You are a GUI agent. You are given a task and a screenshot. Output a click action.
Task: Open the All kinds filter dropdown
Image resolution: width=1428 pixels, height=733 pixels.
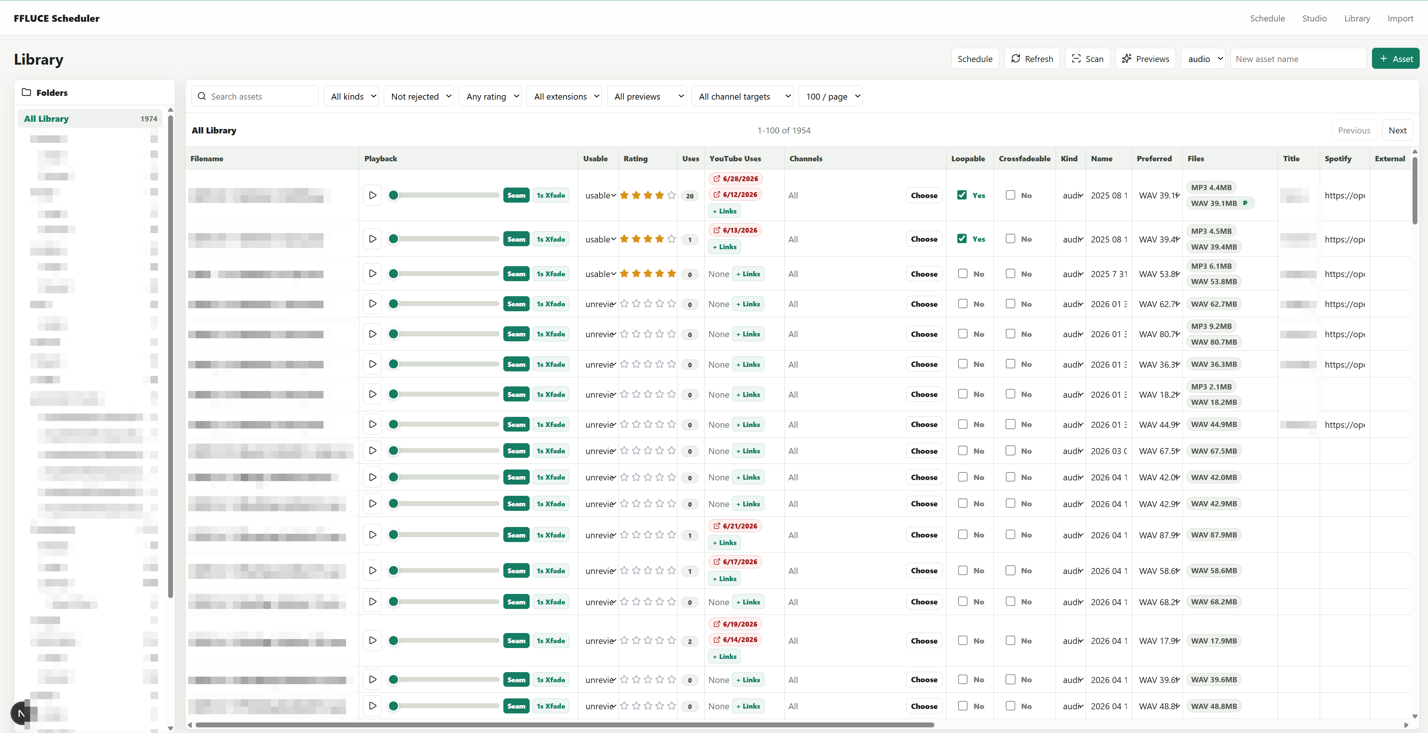pyautogui.click(x=351, y=96)
